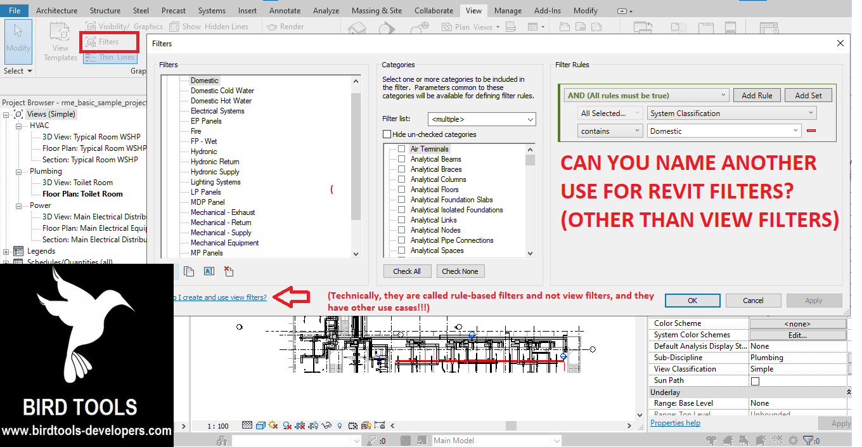Click Show Hidden Lines tool

click(209, 27)
